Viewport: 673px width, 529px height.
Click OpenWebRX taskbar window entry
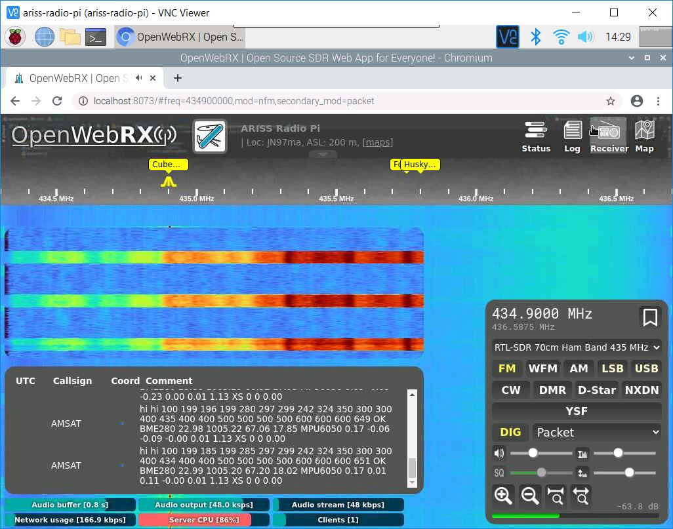coord(180,37)
